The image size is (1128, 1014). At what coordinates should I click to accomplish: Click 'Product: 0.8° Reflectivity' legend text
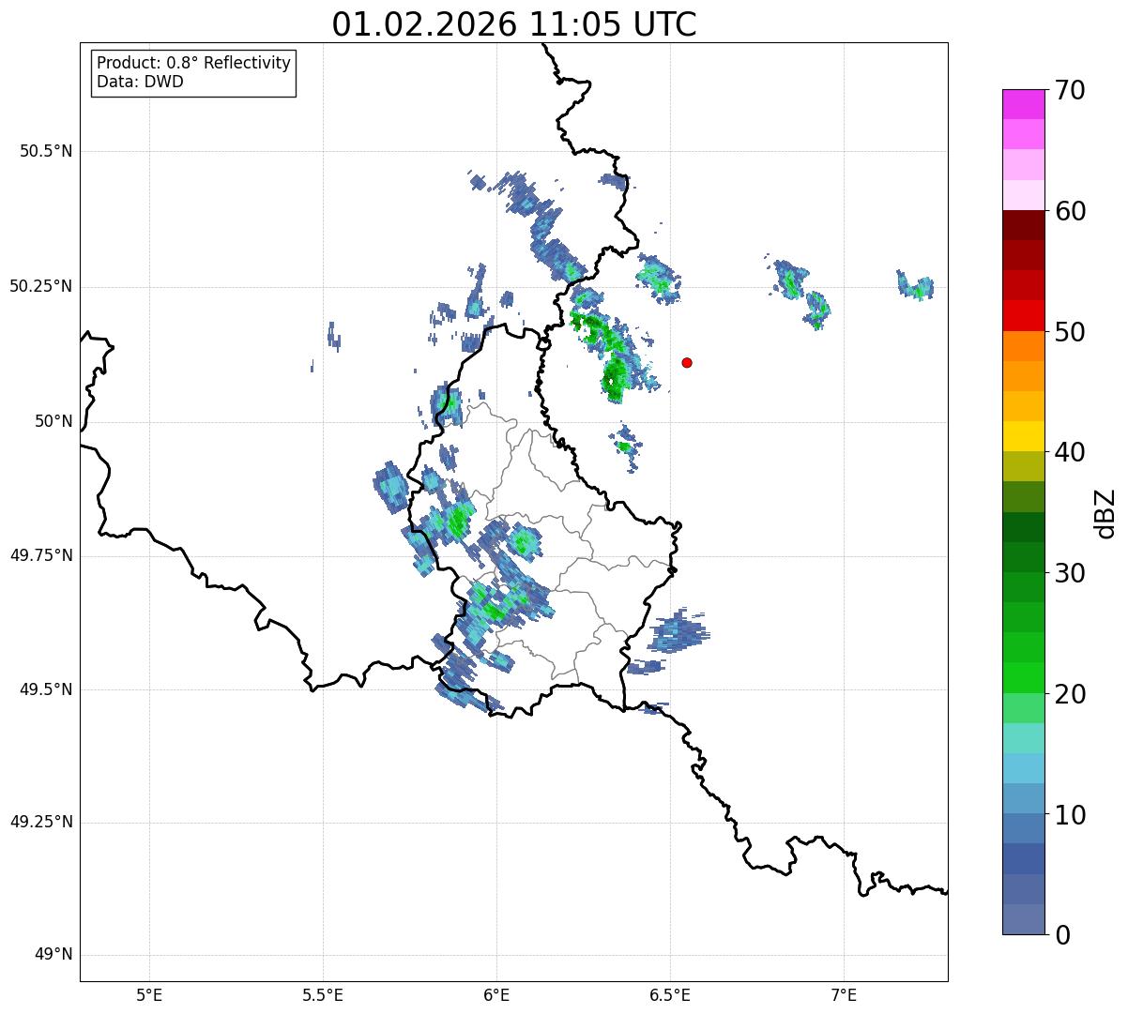(x=194, y=63)
